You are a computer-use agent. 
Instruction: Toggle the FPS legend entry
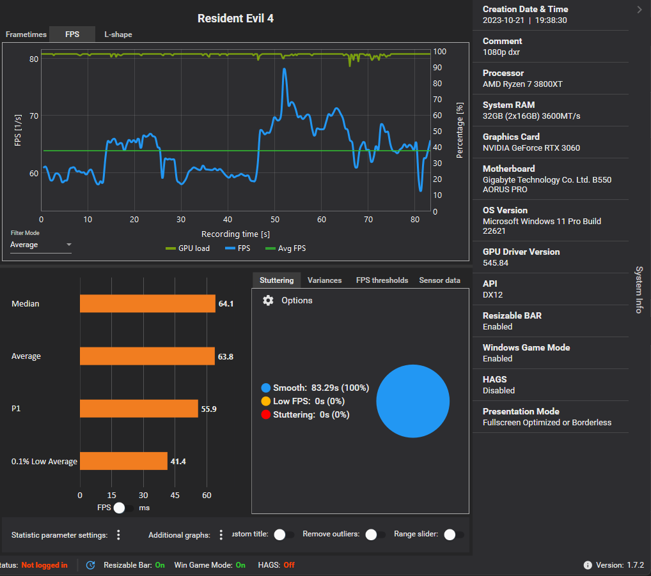pyautogui.click(x=237, y=248)
